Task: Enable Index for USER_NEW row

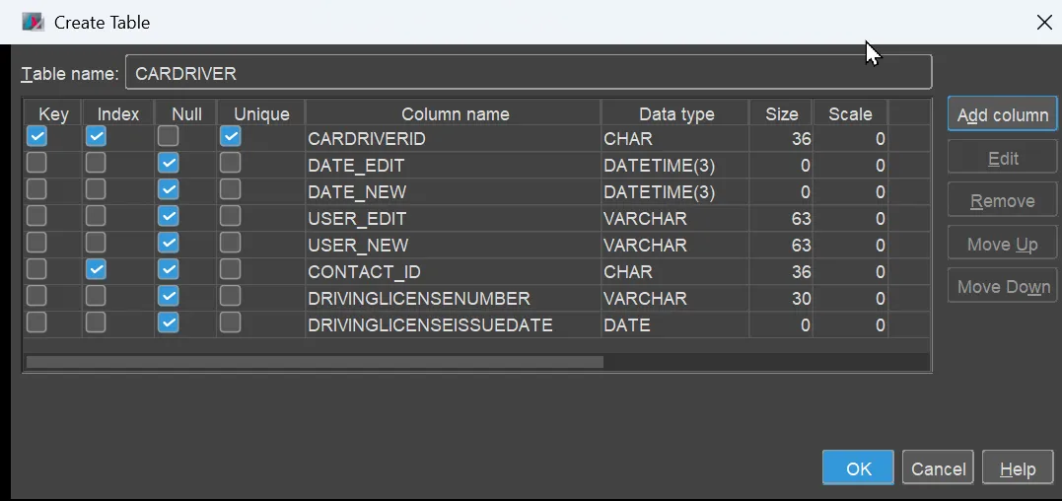Action: point(97,243)
